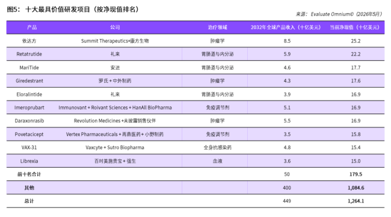Click the revenue value 5.1

pyautogui.click(x=287, y=108)
